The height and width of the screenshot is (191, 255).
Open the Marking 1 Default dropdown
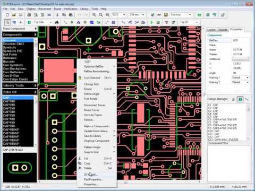248,77
